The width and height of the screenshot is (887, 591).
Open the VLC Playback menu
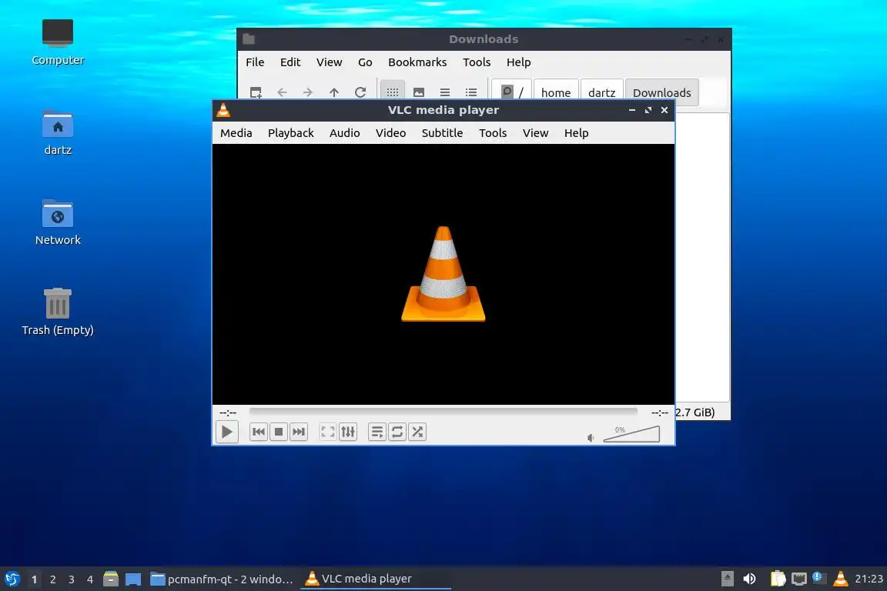[x=291, y=133]
